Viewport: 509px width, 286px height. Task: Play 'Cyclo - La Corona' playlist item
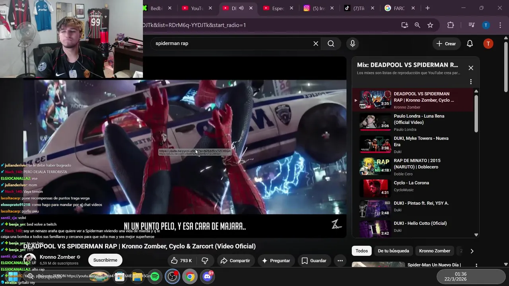(414, 188)
